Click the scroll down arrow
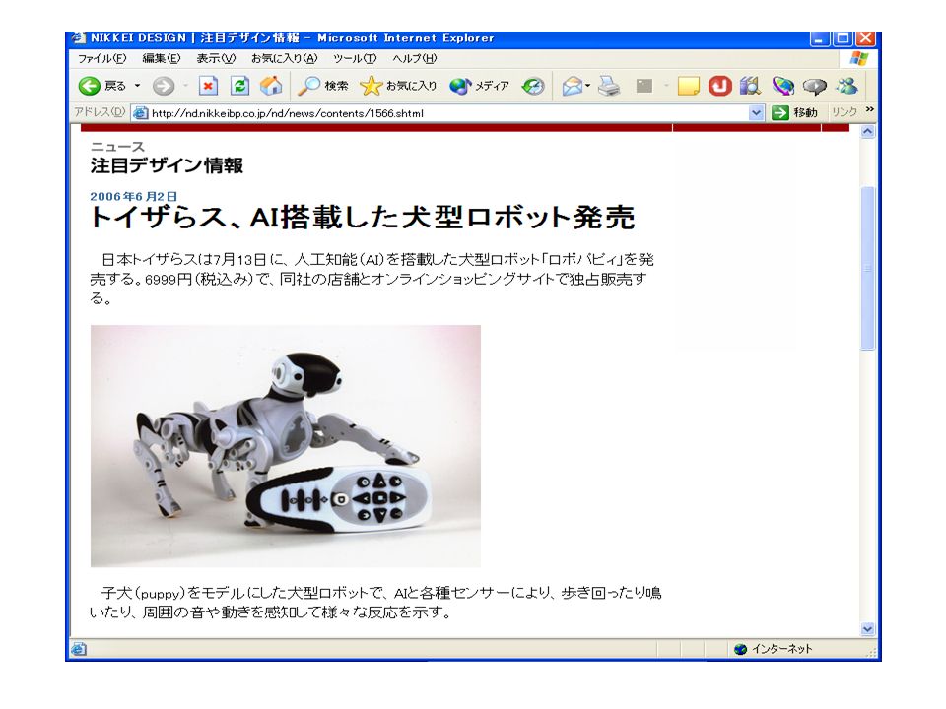The image size is (946, 709). (x=867, y=629)
